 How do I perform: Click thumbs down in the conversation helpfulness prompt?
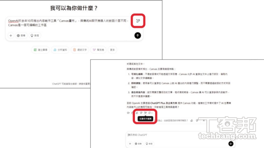point(197,121)
